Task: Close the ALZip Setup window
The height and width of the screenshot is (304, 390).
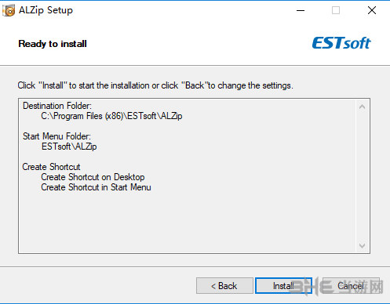Action: 372,10
